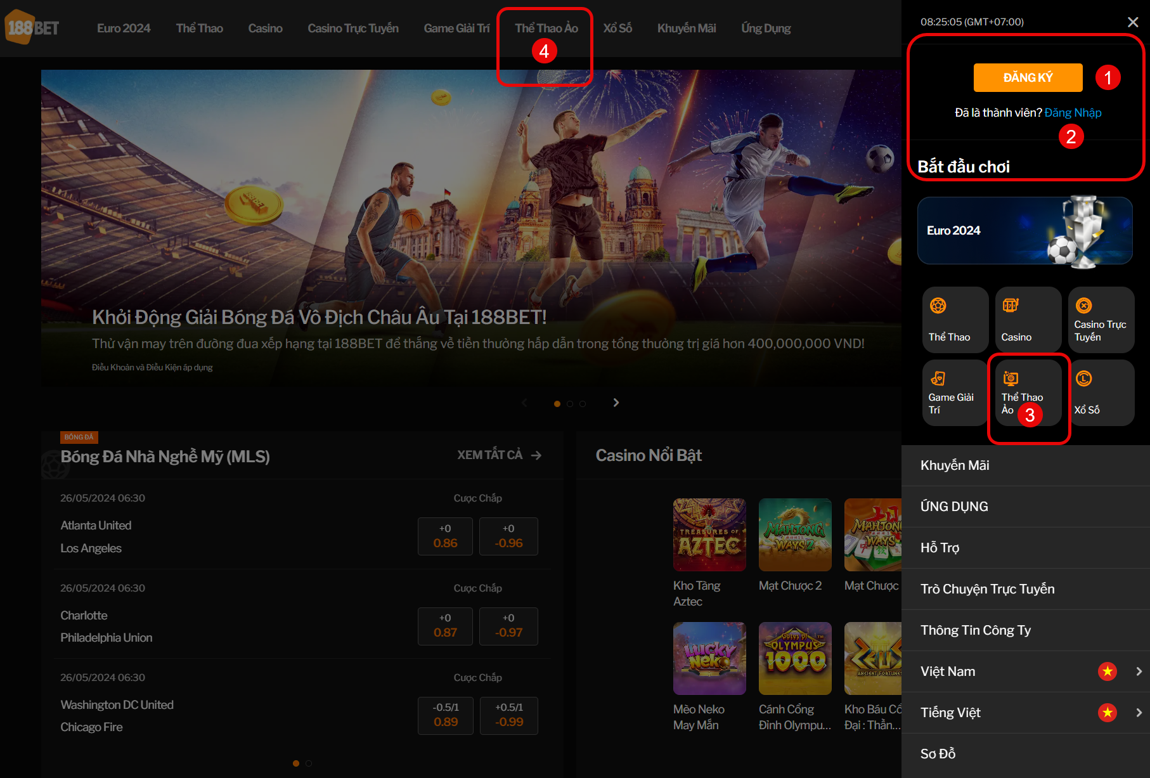This screenshot has width=1150, height=778.
Task: Select Chicago Fire odds -0.99
Action: 508,715
